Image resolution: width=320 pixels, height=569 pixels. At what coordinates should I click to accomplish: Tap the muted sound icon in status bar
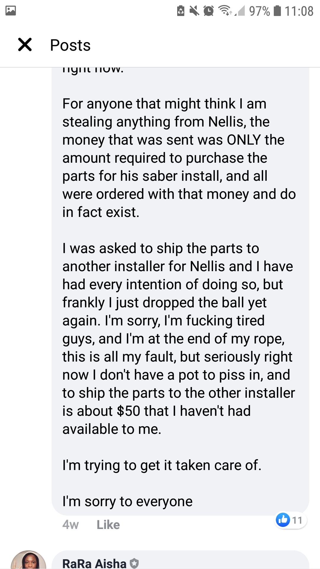click(x=194, y=11)
